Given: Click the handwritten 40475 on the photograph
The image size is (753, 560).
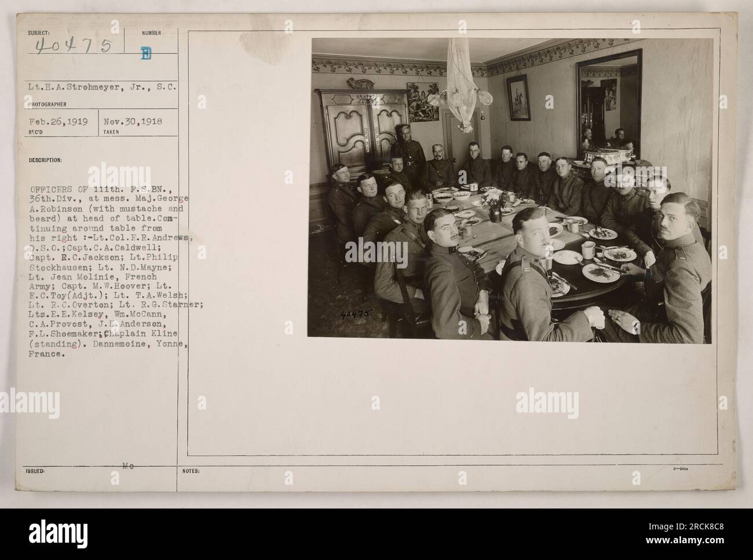Looking at the screenshot, I should (355, 315).
